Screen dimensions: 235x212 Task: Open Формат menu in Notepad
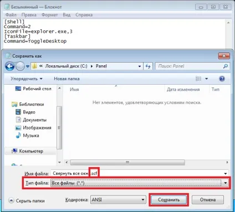pos(49,15)
